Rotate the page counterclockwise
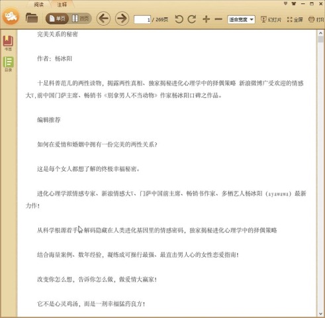The width and height of the screenshot is (325, 318). (179, 19)
